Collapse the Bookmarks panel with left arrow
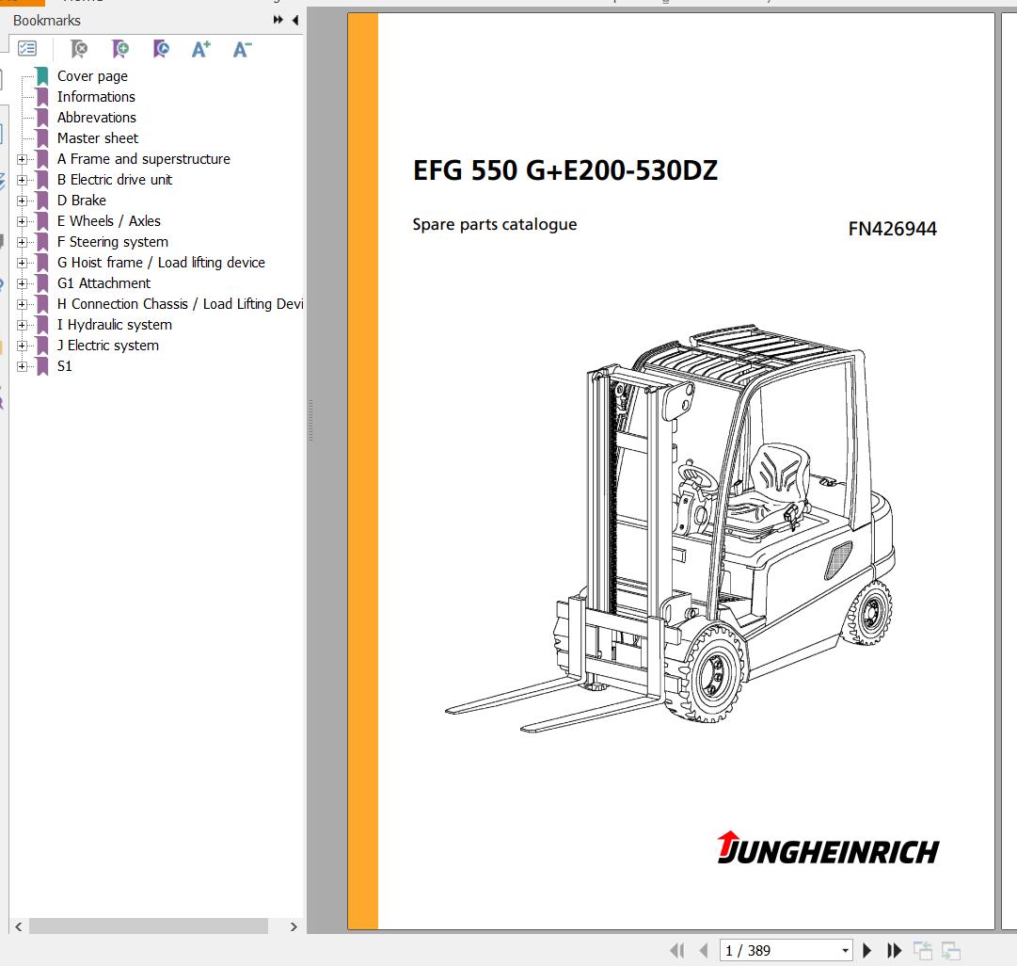Image resolution: width=1017 pixels, height=966 pixels. (295, 20)
